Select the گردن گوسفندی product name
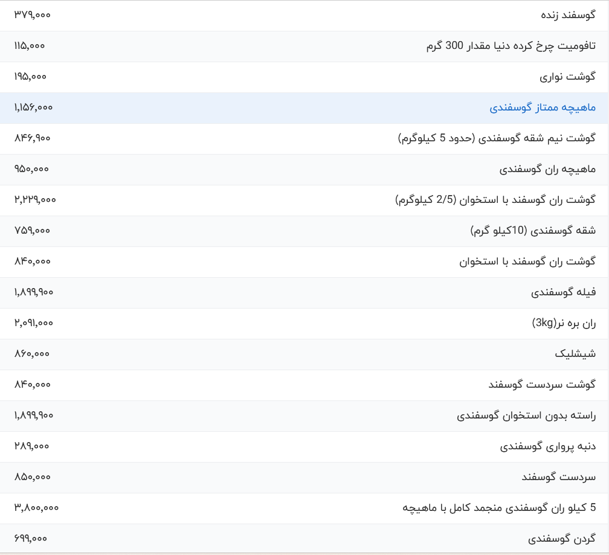Viewport: 609px width, 555px height. [x=561, y=539]
